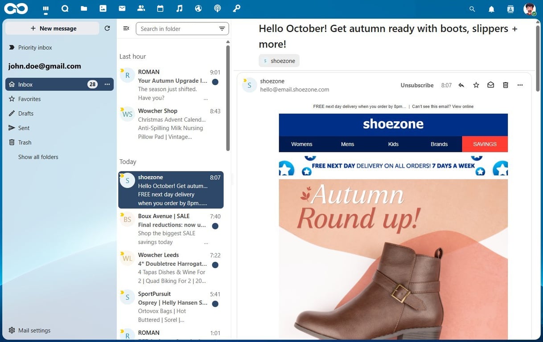Open SAVINGS tab in shoezone email
The height and width of the screenshot is (342, 543).
pyautogui.click(x=485, y=144)
